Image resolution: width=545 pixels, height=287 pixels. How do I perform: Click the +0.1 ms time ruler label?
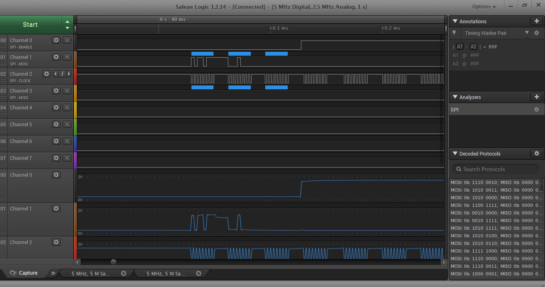tap(279, 28)
